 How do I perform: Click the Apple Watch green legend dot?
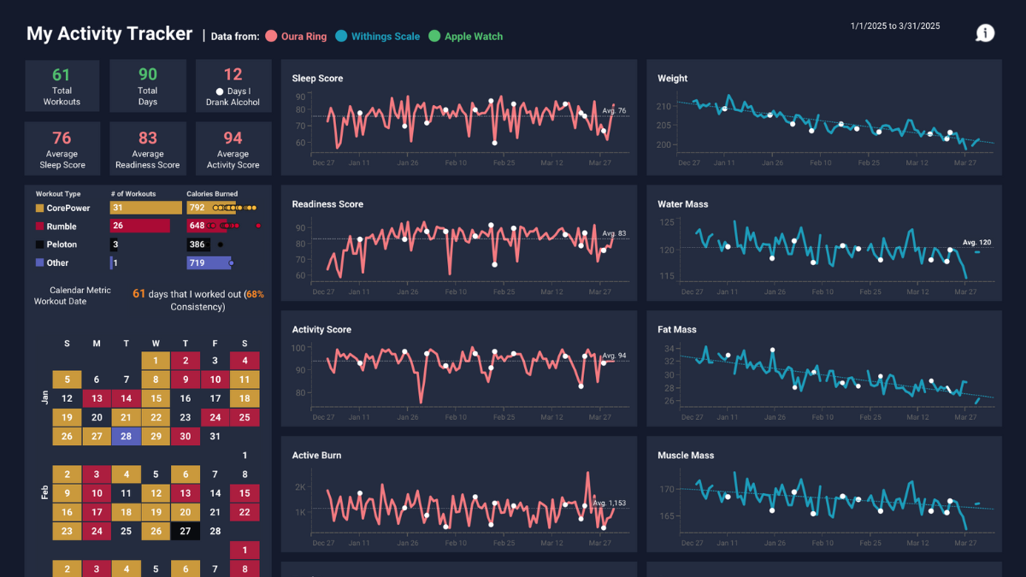click(x=434, y=37)
